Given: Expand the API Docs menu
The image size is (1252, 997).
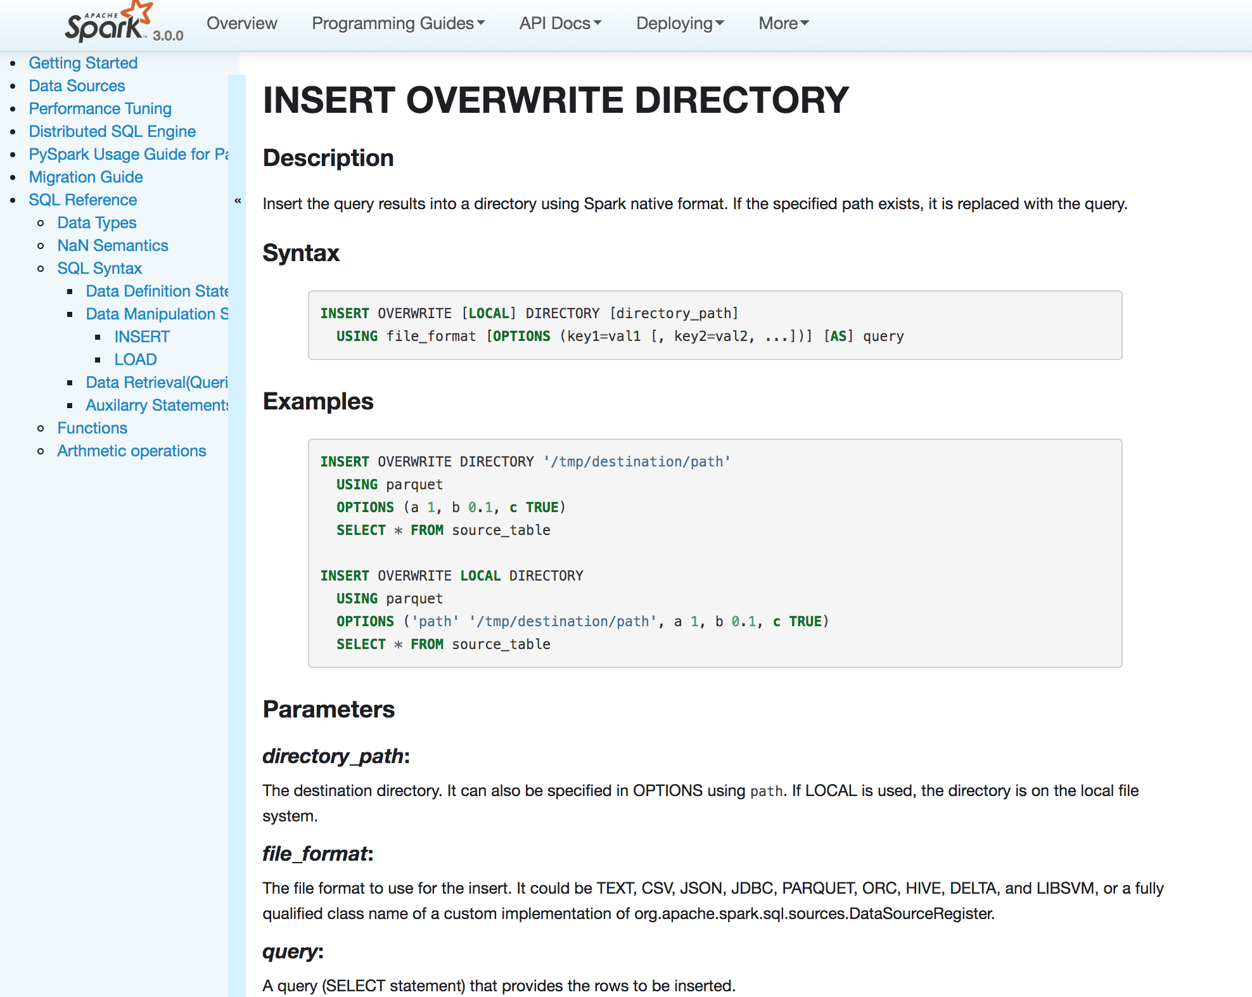Looking at the screenshot, I should click(x=560, y=23).
